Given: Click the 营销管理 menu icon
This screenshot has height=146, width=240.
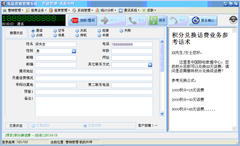Looking at the screenshot, I should click(4, 10).
